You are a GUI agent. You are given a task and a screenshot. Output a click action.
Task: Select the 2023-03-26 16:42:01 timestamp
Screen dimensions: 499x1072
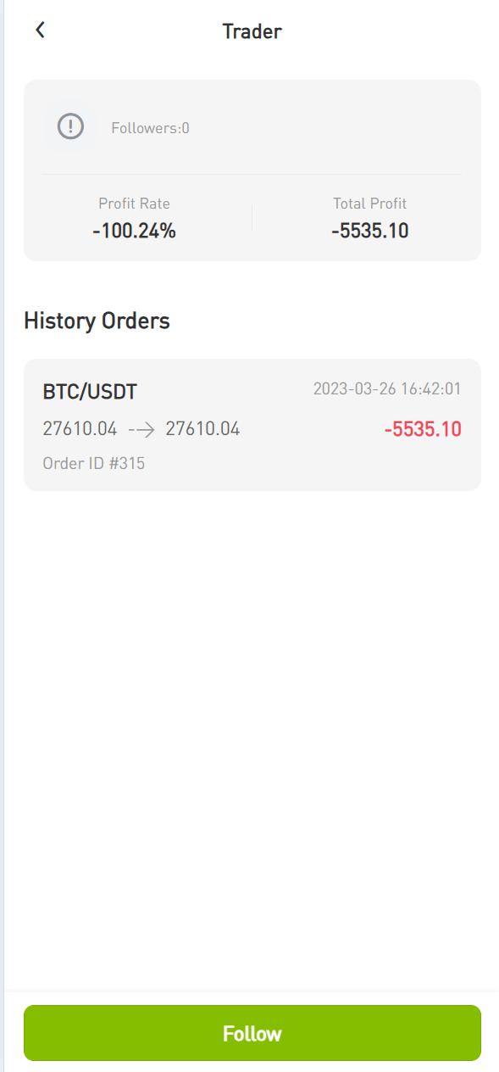(387, 389)
